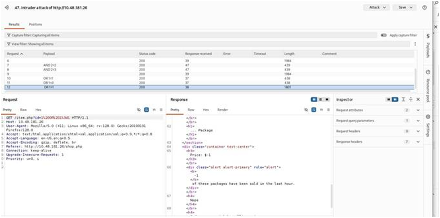Click the Response pane vertical scrollbar

[x=331, y=196]
